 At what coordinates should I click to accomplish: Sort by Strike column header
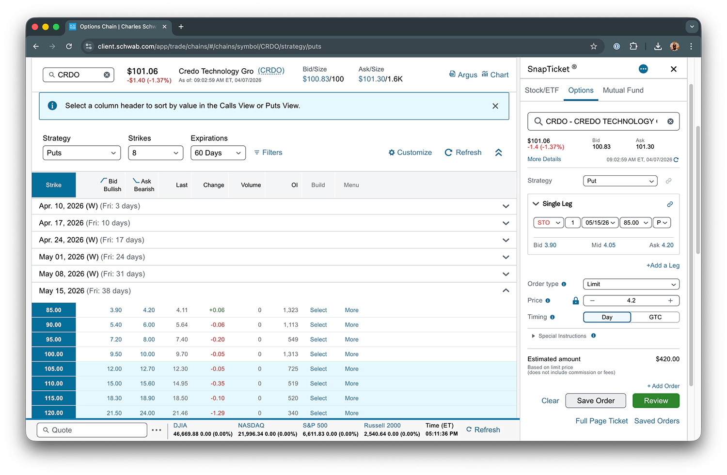point(54,185)
